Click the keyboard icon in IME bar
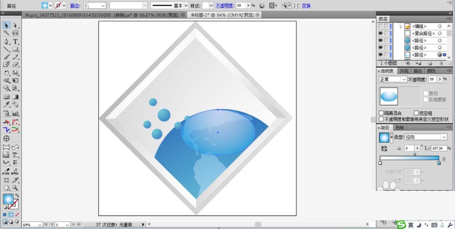The height and width of the screenshot is (229, 455). (x=434, y=225)
